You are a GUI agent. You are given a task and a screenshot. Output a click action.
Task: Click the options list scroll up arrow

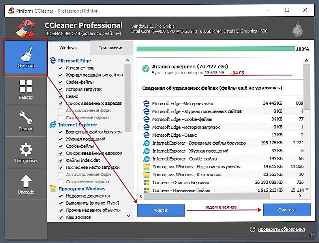(128, 60)
